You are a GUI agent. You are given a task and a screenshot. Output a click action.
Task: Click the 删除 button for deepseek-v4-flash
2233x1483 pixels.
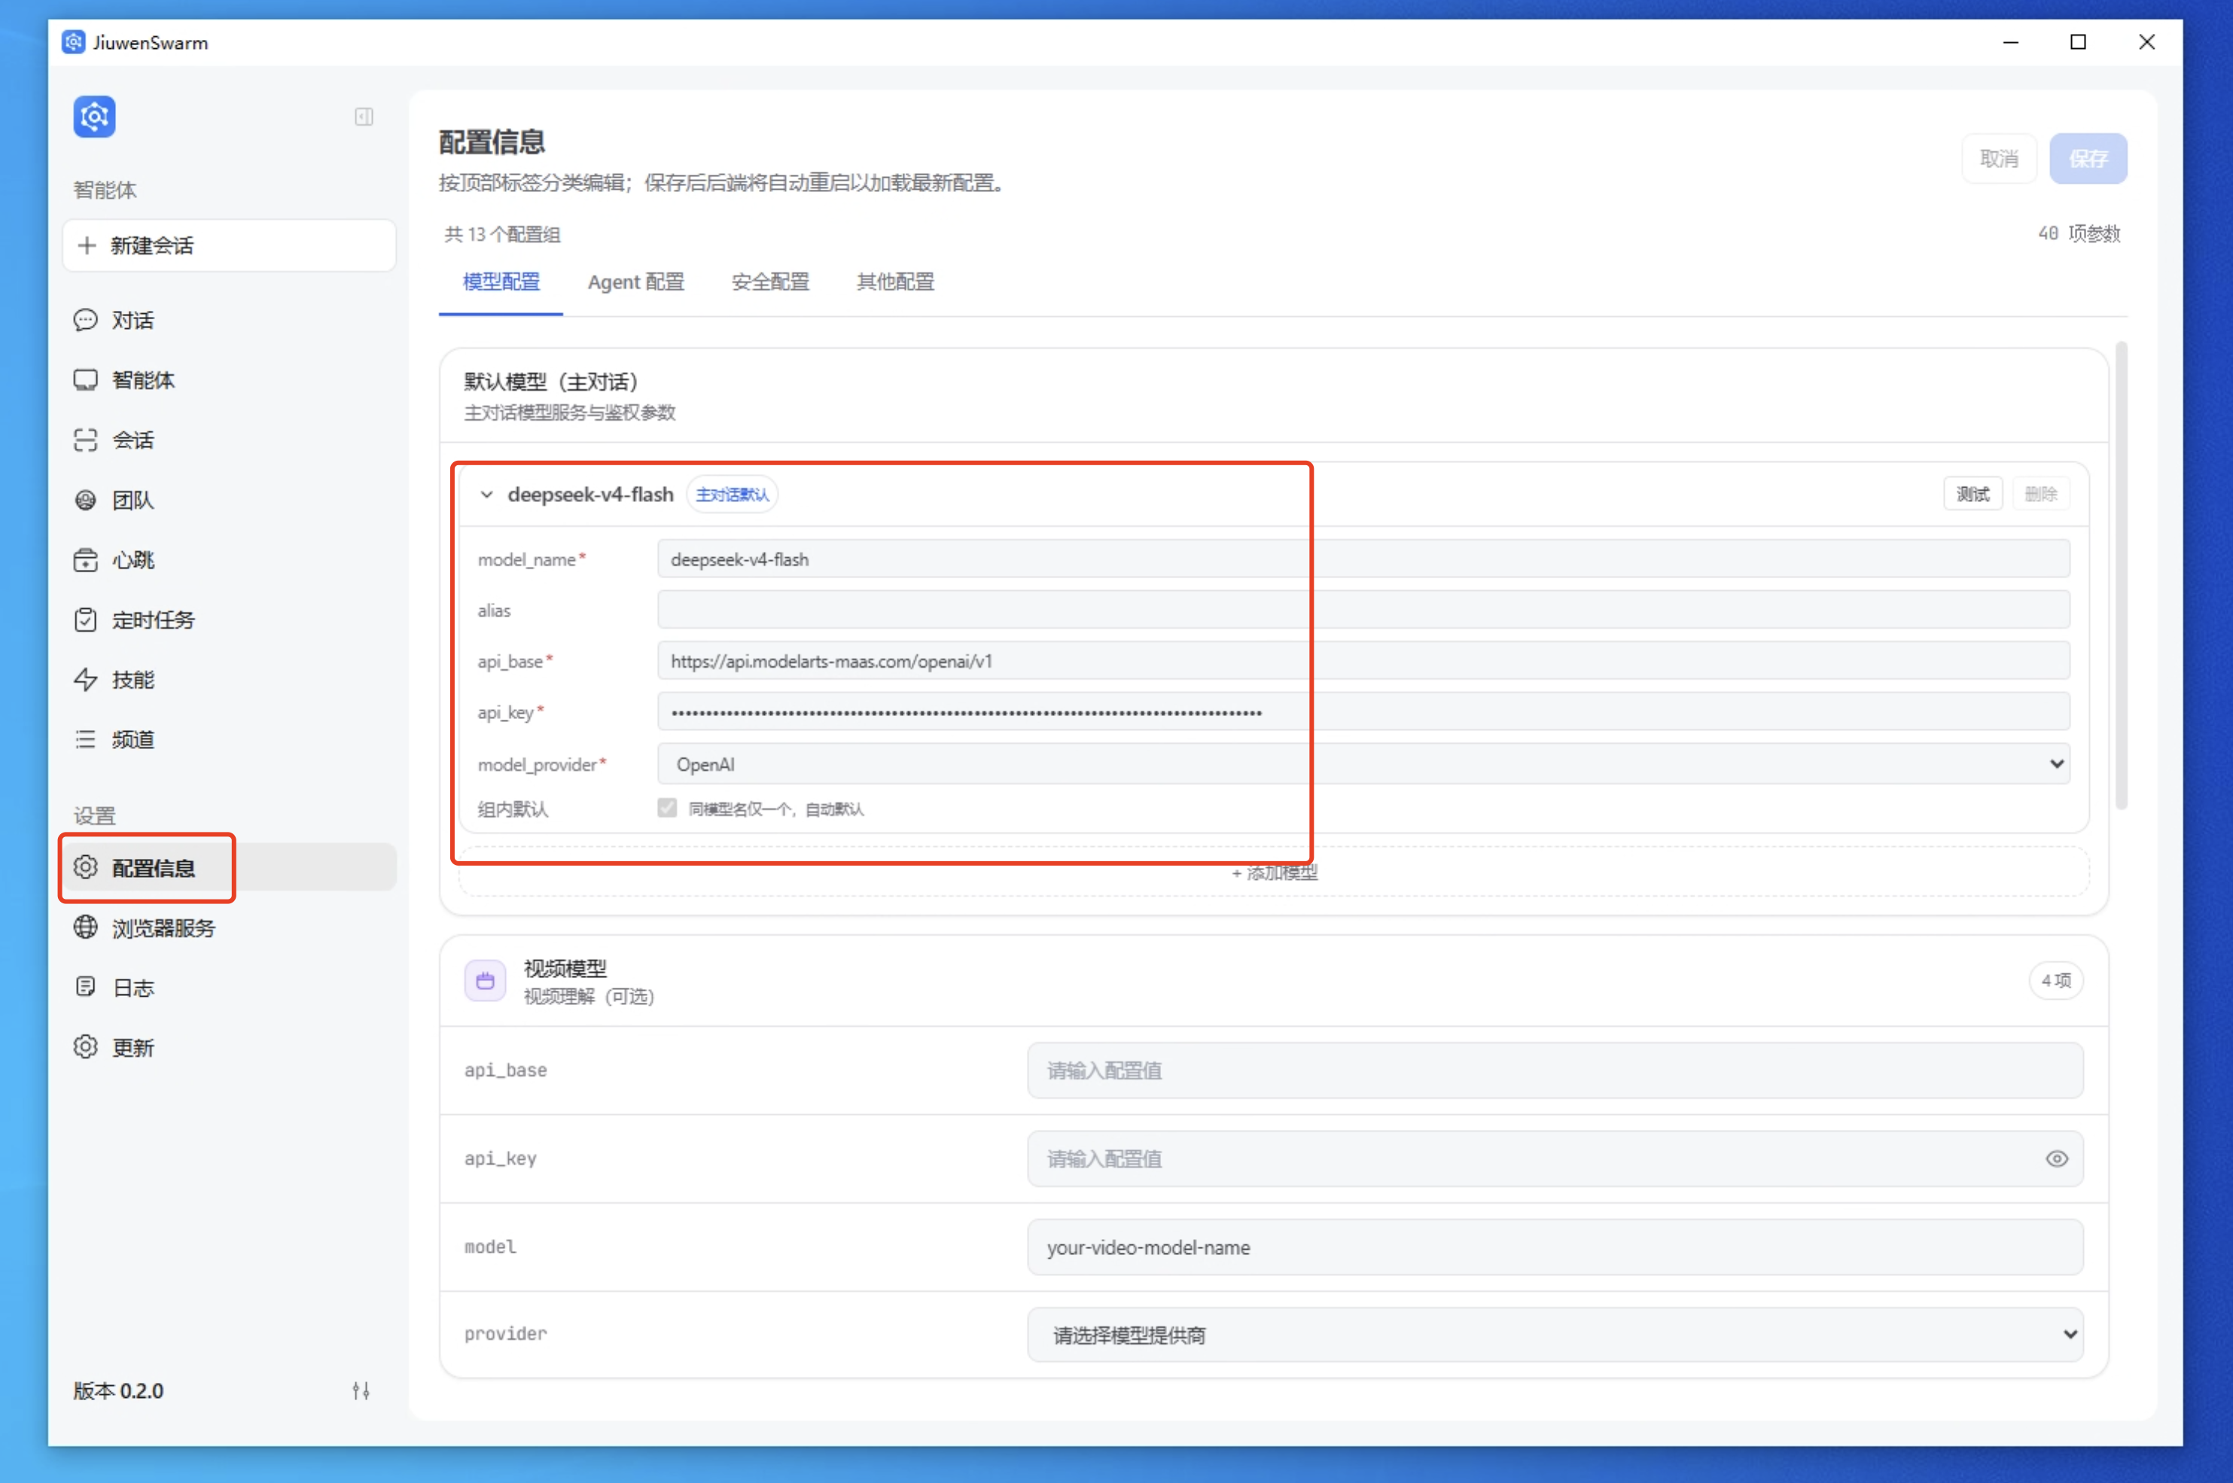2040,494
